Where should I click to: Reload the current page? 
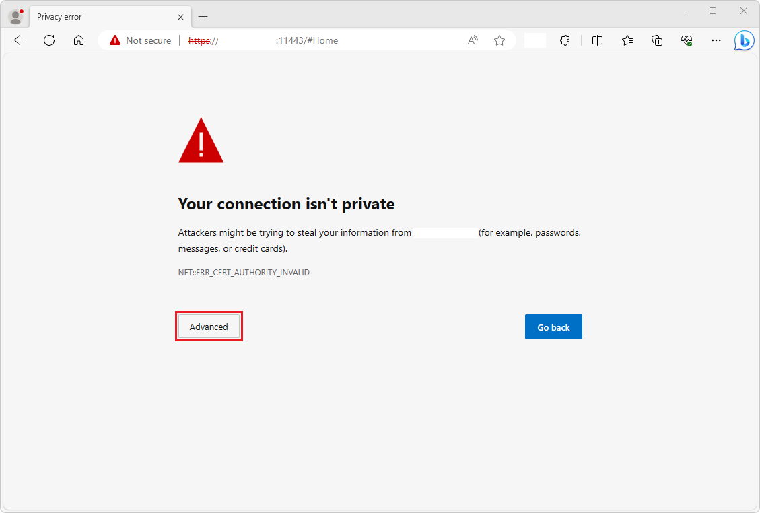(48, 40)
